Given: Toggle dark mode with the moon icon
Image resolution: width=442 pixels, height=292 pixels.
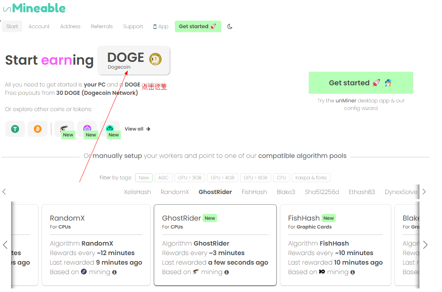Looking at the screenshot, I should coord(230,27).
